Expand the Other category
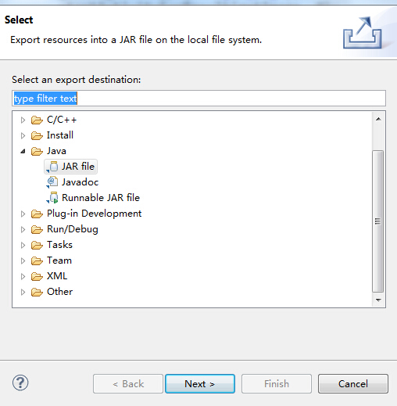The width and height of the screenshot is (397, 406). [23, 292]
